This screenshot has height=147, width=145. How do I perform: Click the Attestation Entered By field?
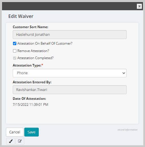point(70,90)
